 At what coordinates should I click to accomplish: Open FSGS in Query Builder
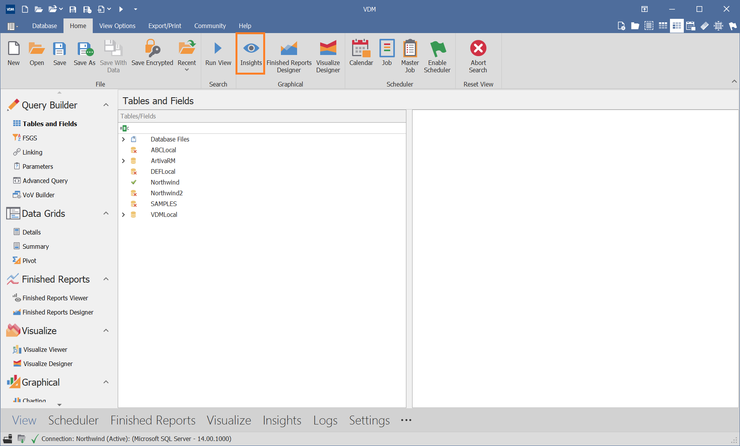30,138
